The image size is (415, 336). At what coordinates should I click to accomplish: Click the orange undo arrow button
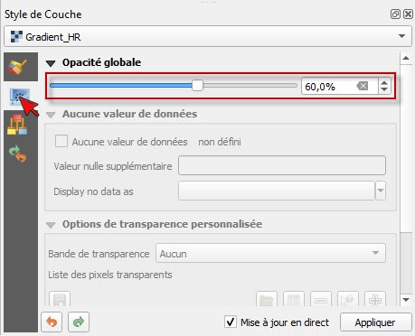point(52,322)
